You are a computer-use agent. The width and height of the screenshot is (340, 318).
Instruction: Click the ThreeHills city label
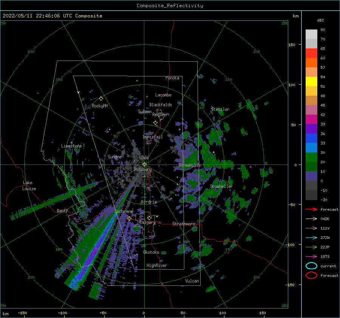[190, 165]
